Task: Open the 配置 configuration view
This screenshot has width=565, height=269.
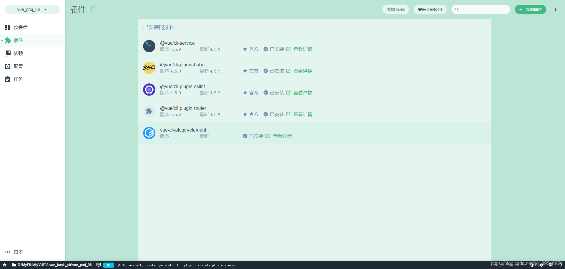Action: click(32, 66)
